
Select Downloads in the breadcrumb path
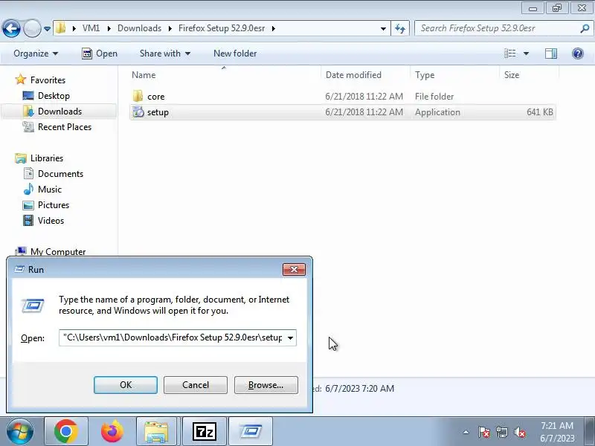(x=139, y=28)
